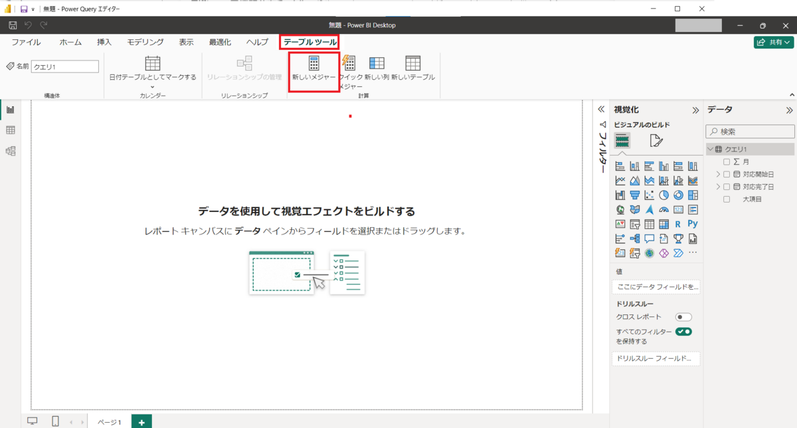The height and width of the screenshot is (428, 797).
Task: Select the Q&A speech bubble visual
Action: 649,239
